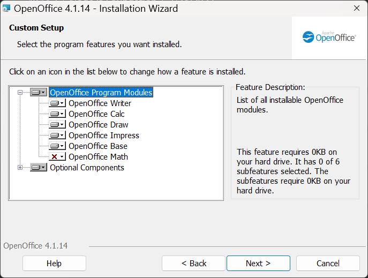Viewport: 368px width, 278px height.
Task: Expand the Optional Components tree node
Action: (20, 168)
